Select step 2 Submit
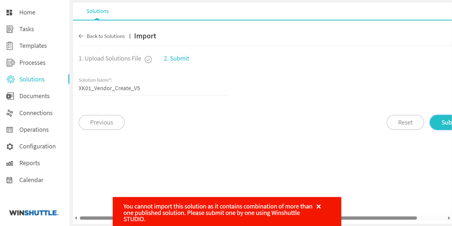This screenshot has width=452, height=226. tap(177, 59)
